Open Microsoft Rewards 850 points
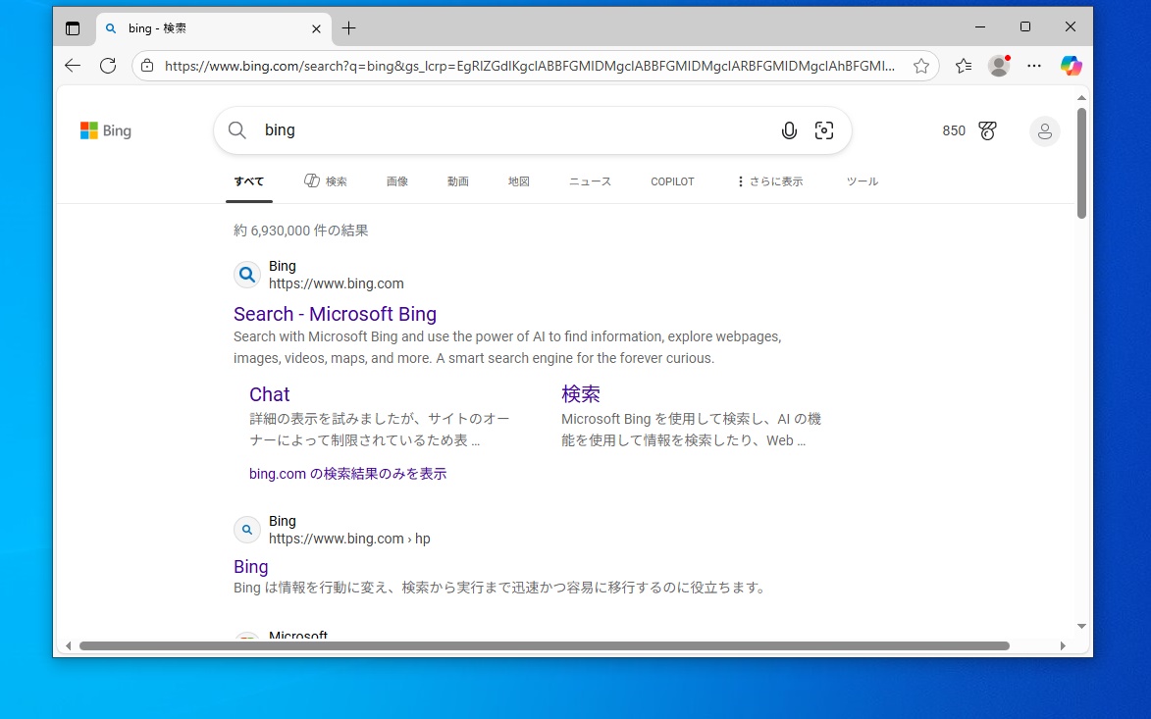Viewport: 1151px width, 719px height. pos(954,130)
